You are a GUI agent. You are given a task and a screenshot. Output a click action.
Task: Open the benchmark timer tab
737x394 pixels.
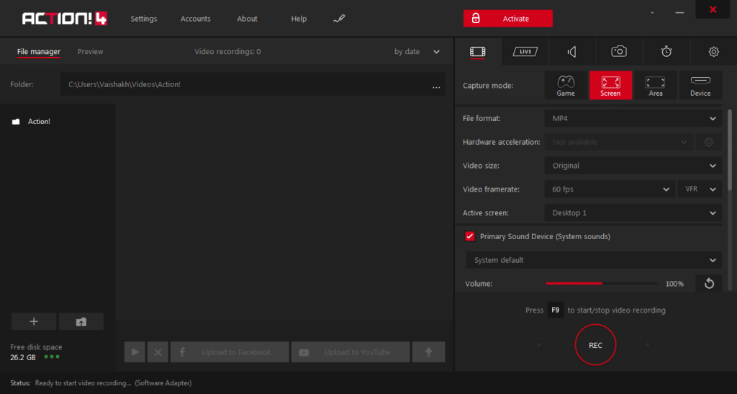click(x=666, y=52)
